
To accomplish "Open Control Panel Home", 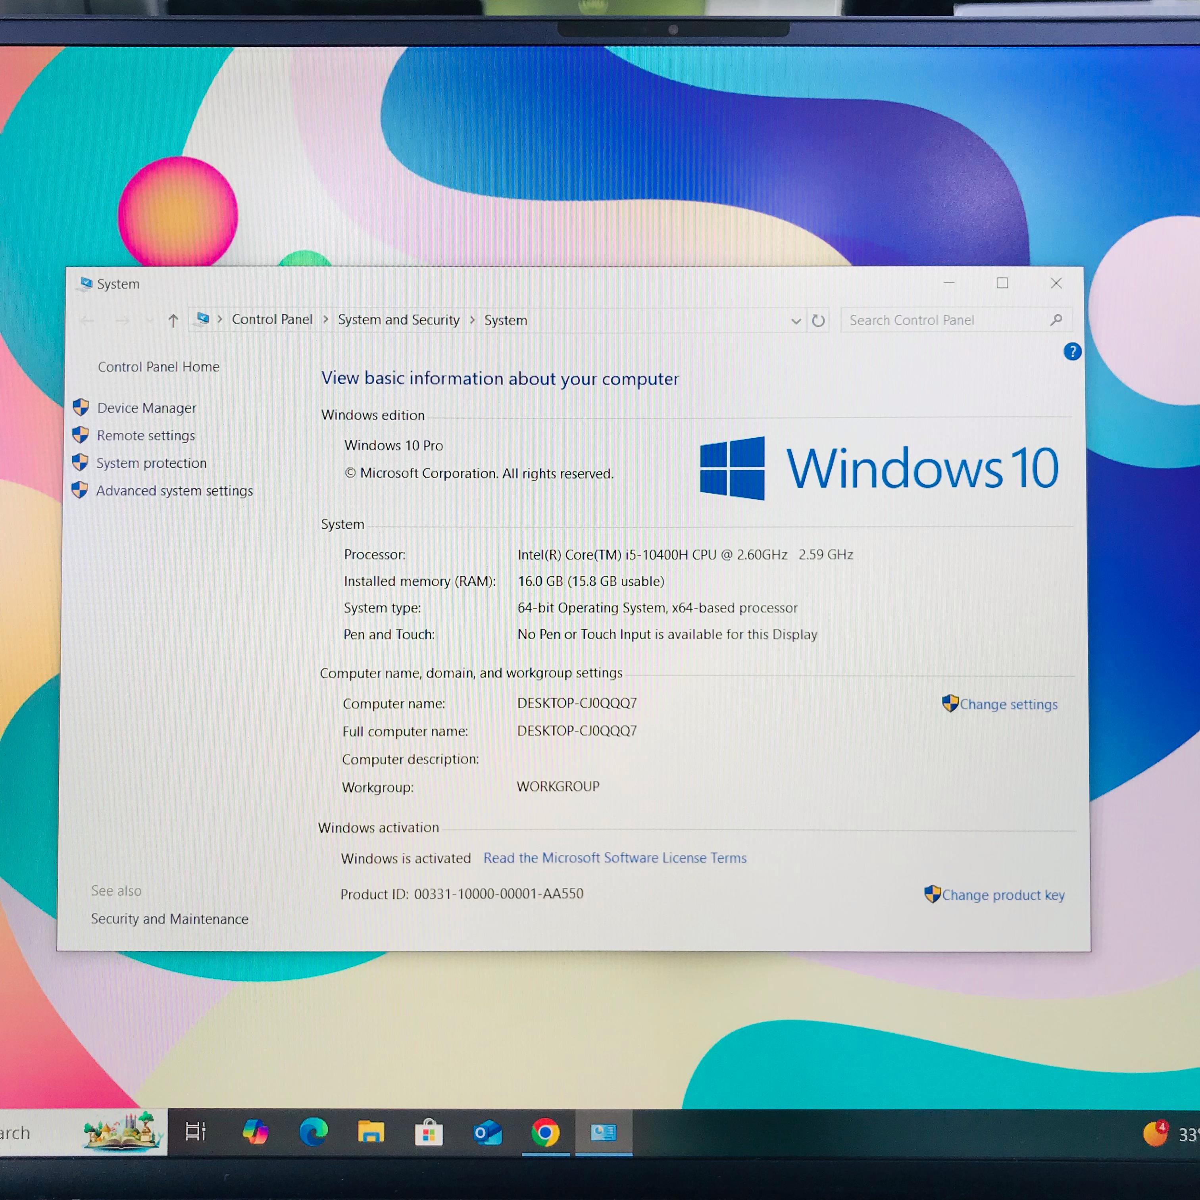I will [158, 366].
